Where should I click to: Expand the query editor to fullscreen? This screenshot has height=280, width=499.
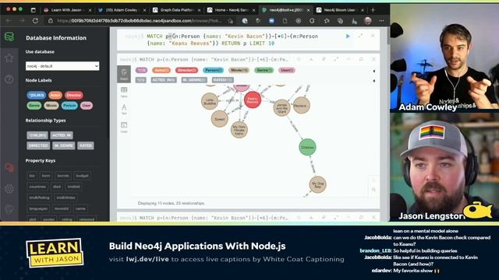coord(360,36)
